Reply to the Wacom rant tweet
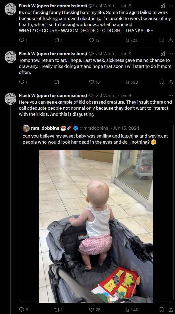This screenshot has height=314, width=175. (22, 40)
